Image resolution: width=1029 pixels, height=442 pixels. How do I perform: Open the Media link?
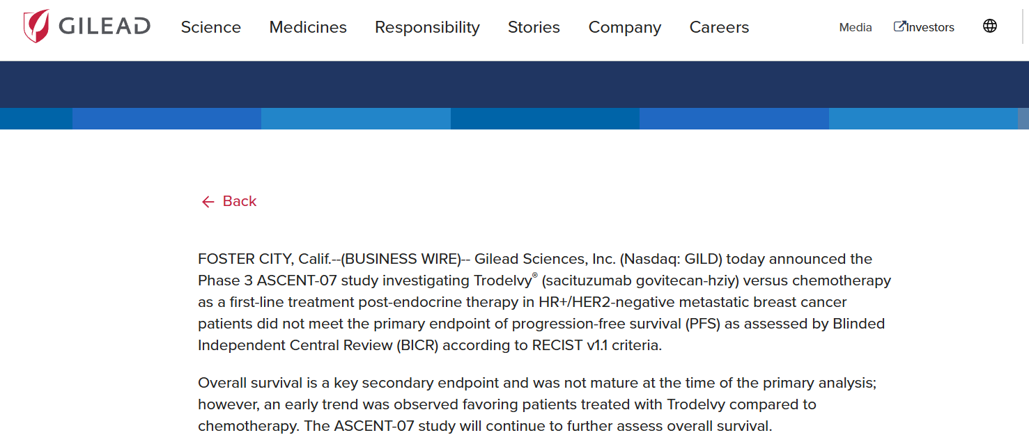(856, 27)
